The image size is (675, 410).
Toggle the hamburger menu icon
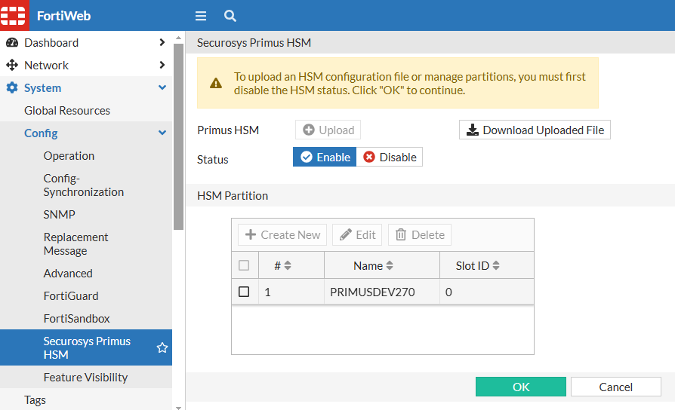click(x=201, y=16)
